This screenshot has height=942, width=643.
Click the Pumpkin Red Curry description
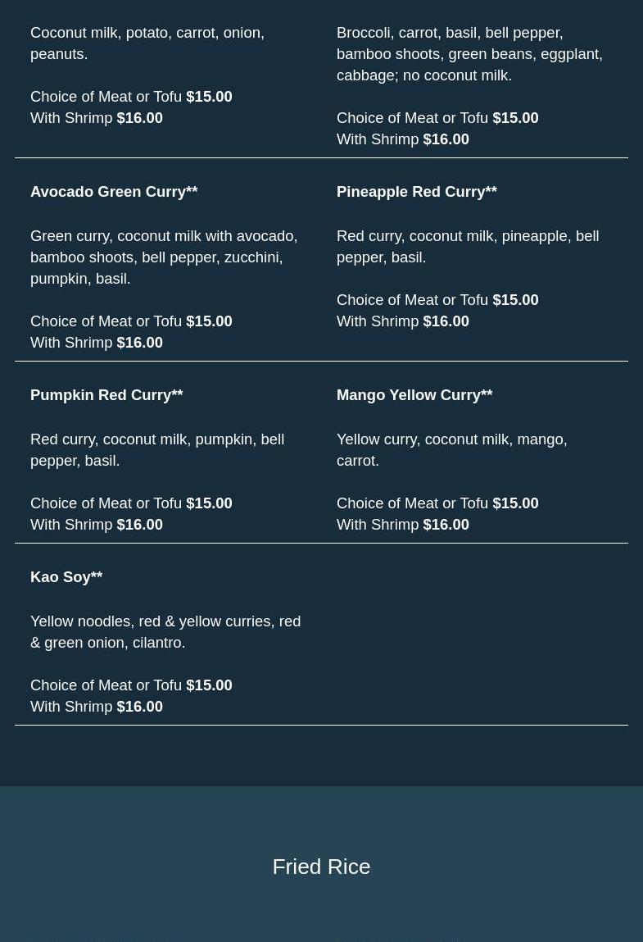pyautogui.click(x=157, y=450)
